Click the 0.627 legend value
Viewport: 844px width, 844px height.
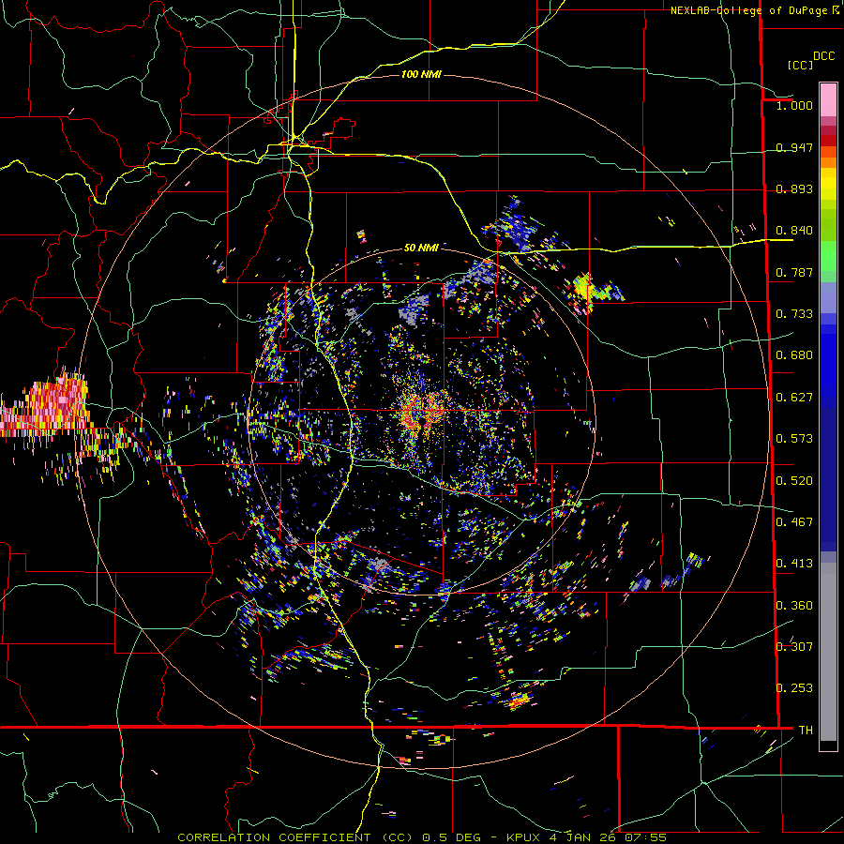tap(794, 398)
